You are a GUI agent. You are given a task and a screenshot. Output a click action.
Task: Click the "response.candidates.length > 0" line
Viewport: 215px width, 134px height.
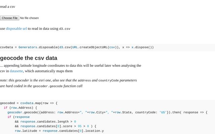tap(45, 122)
